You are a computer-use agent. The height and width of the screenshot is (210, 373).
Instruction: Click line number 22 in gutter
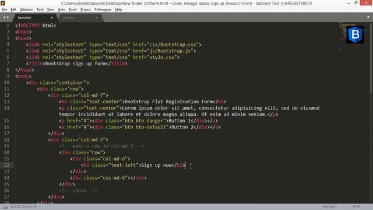6,165
